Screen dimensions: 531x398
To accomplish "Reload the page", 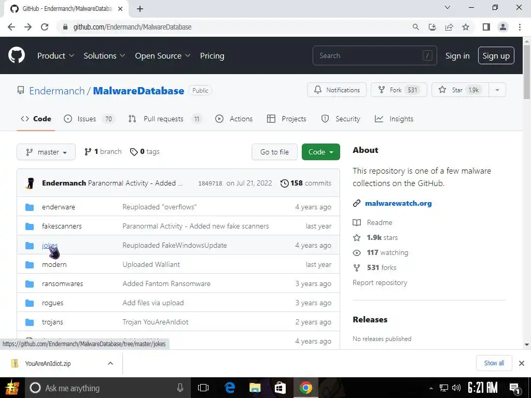I will 45,27.
